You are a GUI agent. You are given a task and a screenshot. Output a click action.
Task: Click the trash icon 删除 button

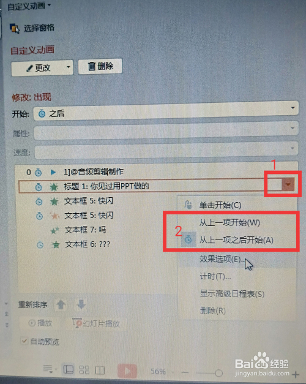tap(100, 66)
